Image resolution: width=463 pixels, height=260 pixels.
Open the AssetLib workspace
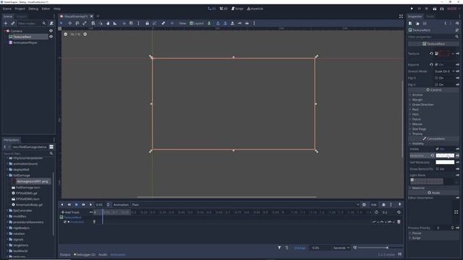[x=255, y=9]
